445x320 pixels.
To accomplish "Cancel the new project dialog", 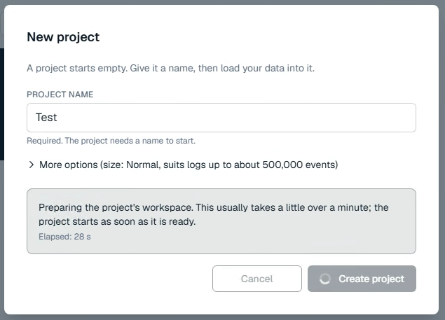I will click(257, 279).
